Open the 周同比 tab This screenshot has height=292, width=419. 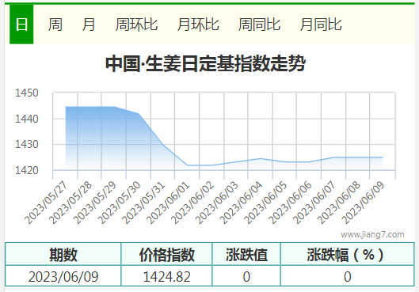click(259, 25)
